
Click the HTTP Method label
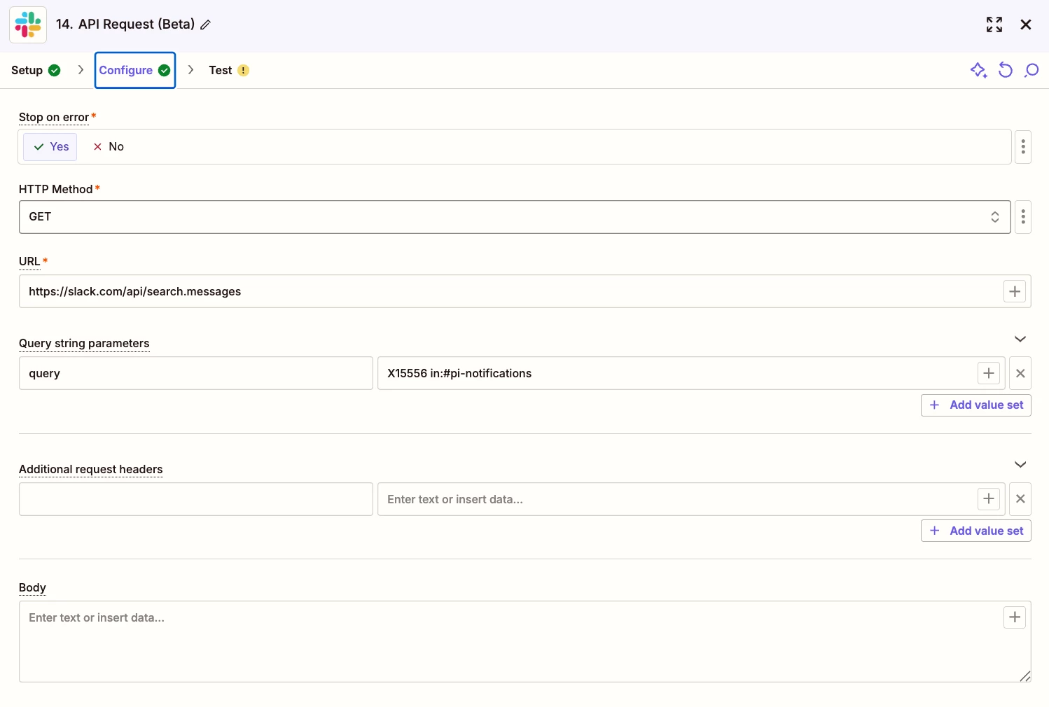pyautogui.click(x=56, y=189)
